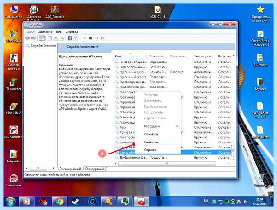
Task: Open the Действие menu
Action: [45, 32]
